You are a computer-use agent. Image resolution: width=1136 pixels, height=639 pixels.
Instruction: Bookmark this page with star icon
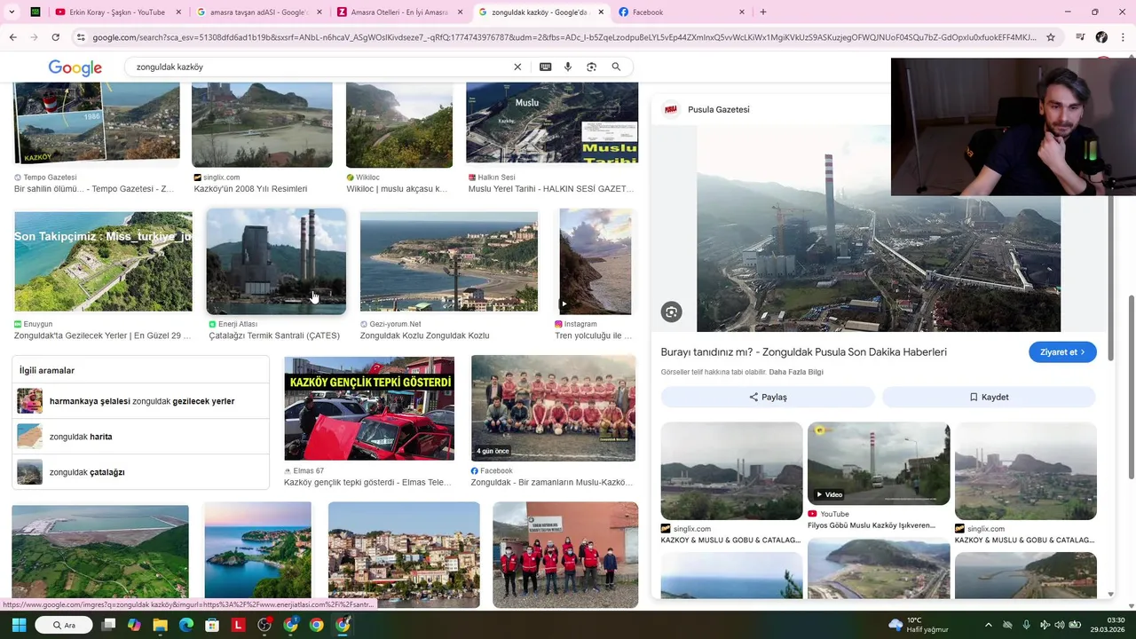[x=1051, y=37]
